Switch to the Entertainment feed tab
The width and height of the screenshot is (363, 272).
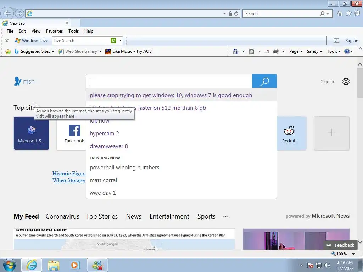point(169,216)
